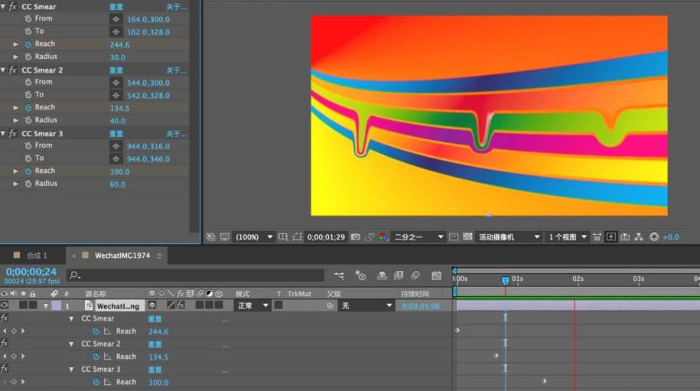Open the 1 个视图 view layout dropdown
700x391 pixels.
567,237
